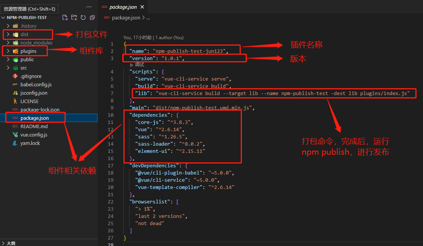Open README.md from the file tree
Image resolution: width=423 pixels, height=246 pixels.
coord(34,126)
